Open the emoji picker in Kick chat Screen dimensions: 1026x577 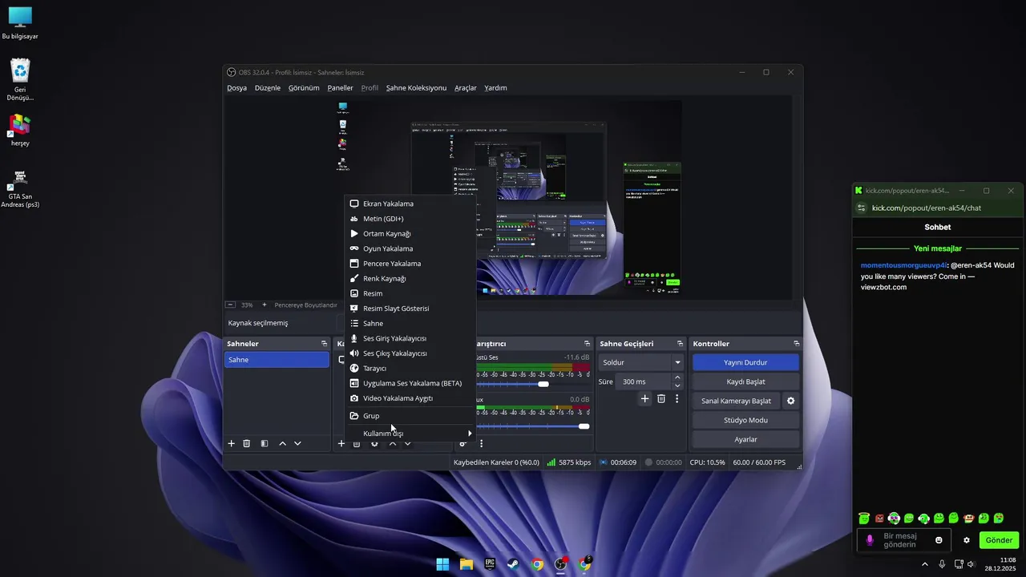point(939,540)
